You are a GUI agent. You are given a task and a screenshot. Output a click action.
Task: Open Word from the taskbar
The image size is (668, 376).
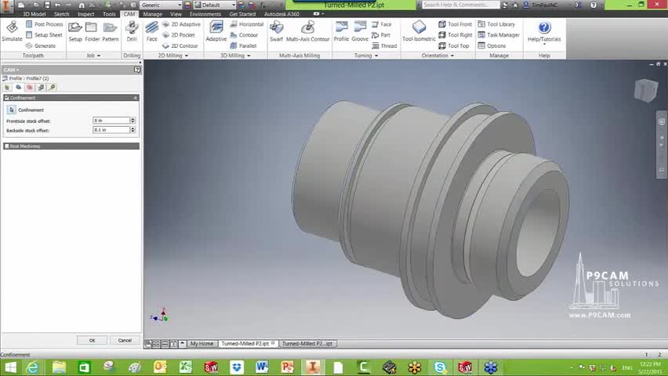[262, 367]
